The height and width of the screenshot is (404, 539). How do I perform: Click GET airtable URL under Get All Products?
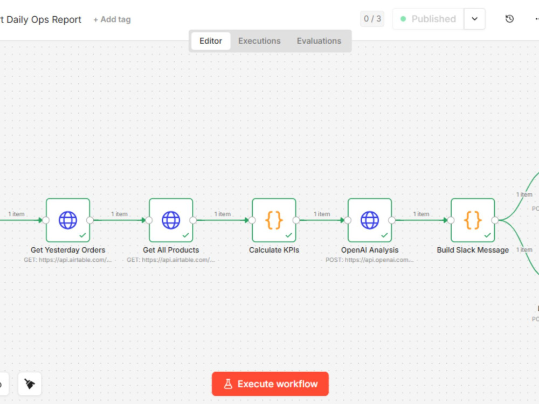point(171,260)
